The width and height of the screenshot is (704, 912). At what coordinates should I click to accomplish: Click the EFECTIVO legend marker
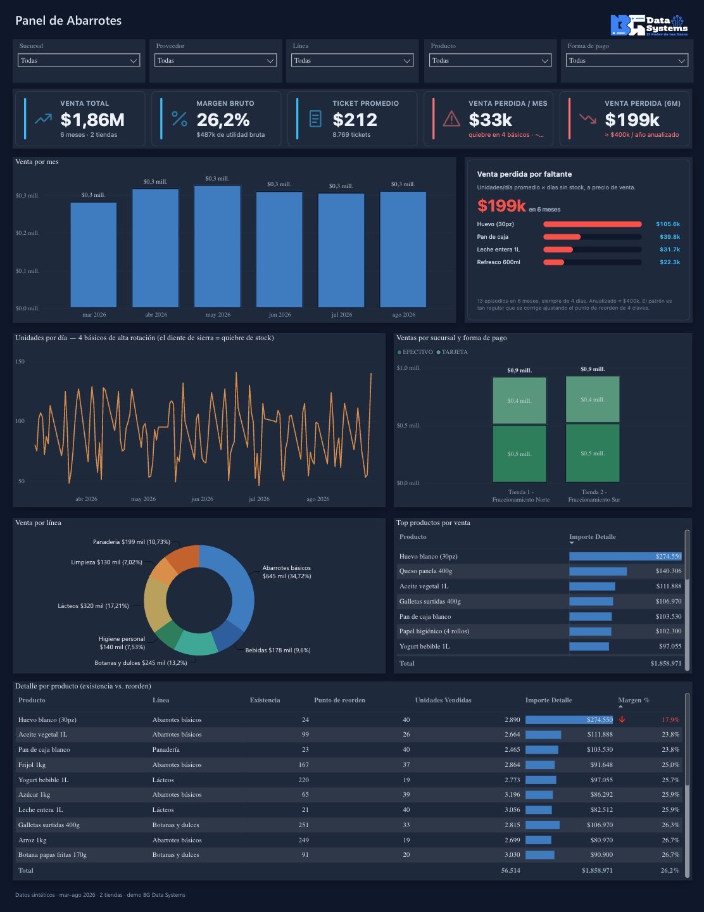399,352
